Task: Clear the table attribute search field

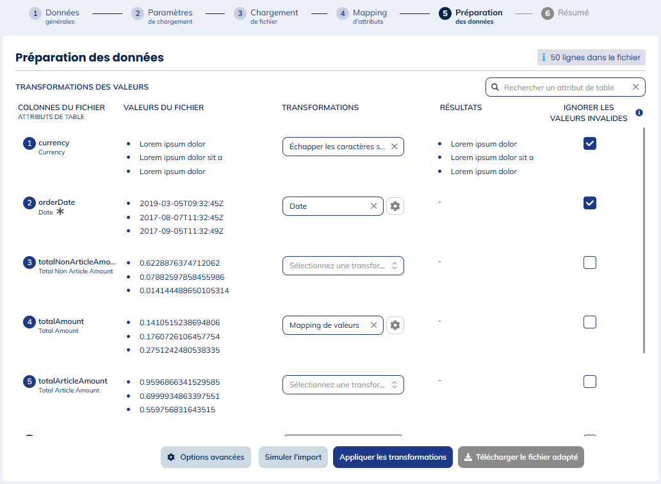Action: pos(635,88)
